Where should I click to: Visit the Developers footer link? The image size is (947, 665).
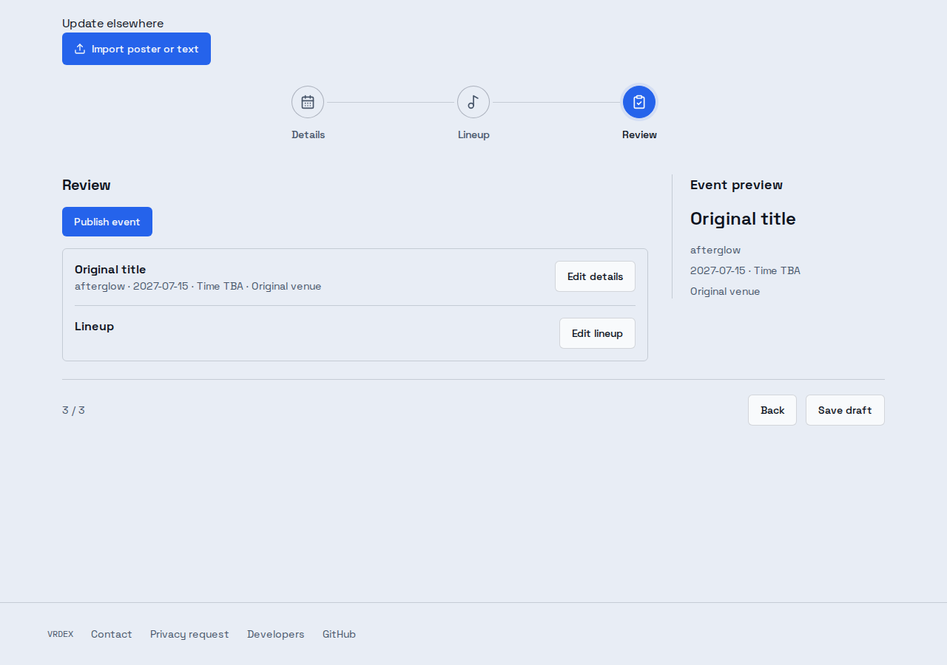(x=276, y=634)
